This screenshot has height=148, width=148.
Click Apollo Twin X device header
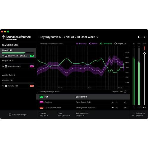coord(9,75)
